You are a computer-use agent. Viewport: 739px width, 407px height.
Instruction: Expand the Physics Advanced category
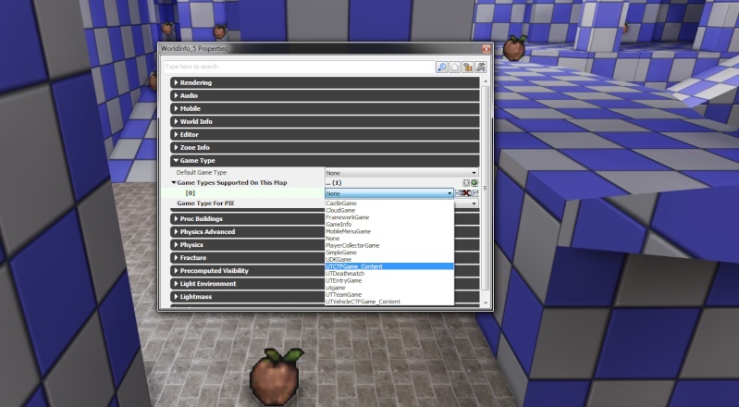248,232
